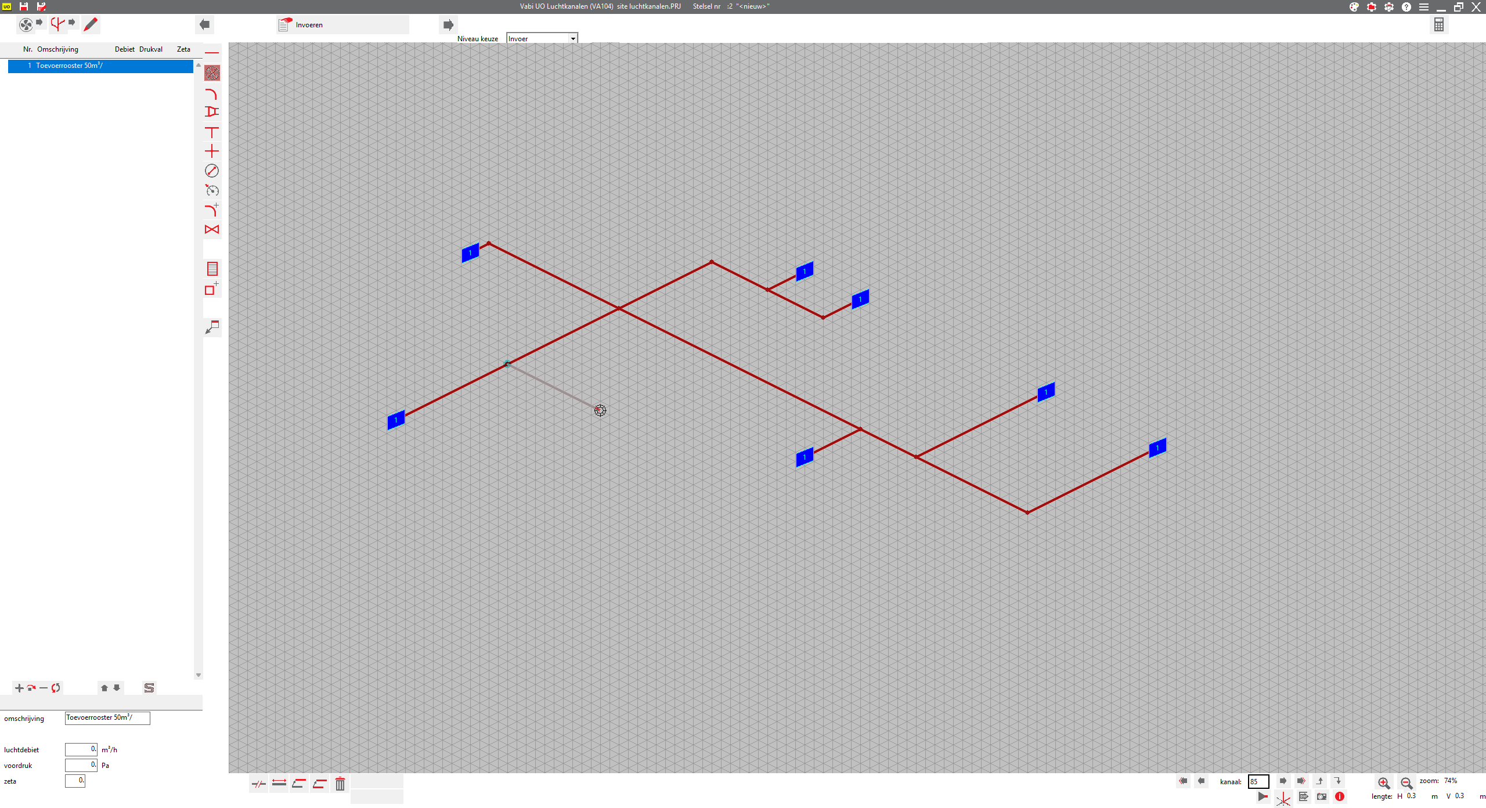The height and width of the screenshot is (808, 1486).
Task: Toggle the axis snap icon
Action: [x=1283, y=799]
